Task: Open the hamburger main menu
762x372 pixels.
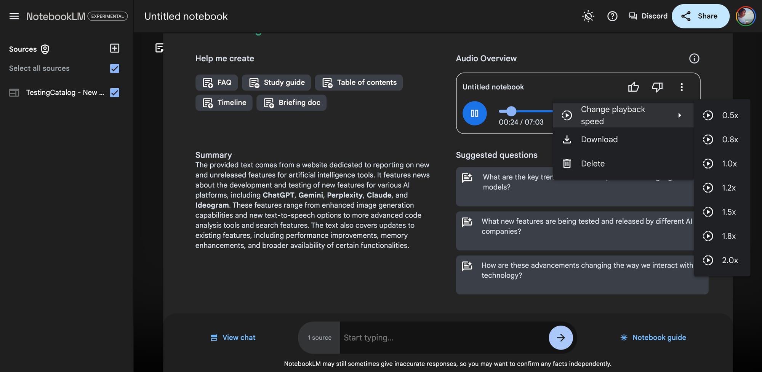Action: click(14, 16)
